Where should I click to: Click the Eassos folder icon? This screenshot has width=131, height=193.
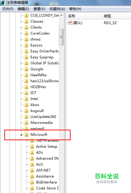point(26,45)
